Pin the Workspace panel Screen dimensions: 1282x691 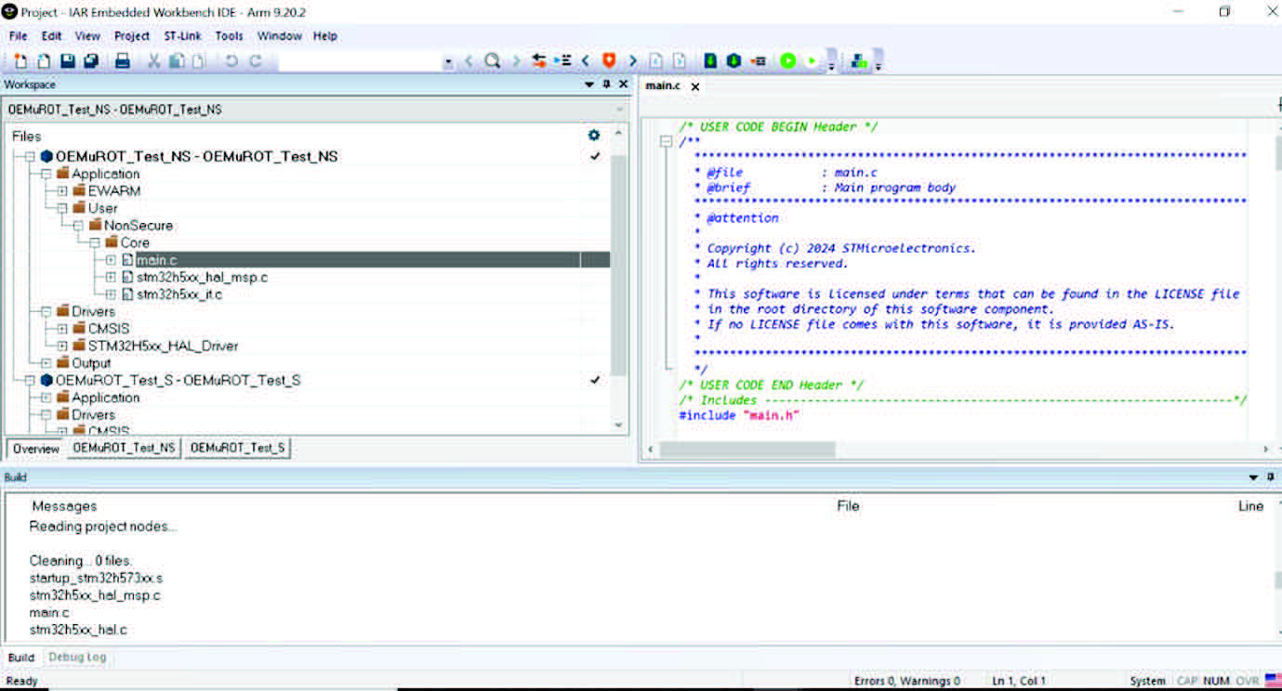click(606, 84)
